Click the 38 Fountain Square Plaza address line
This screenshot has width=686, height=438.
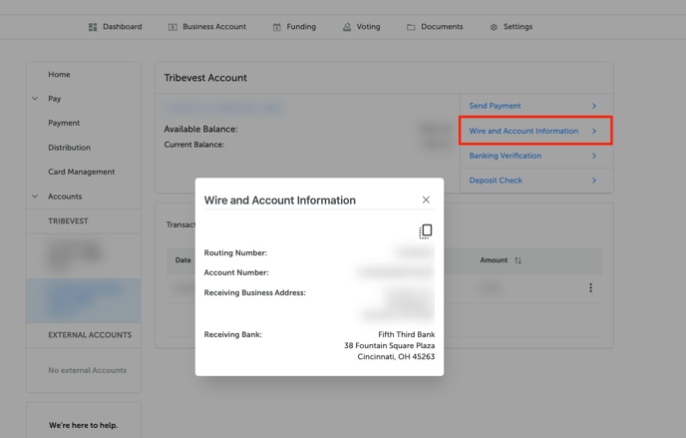(x=390, y=345)
